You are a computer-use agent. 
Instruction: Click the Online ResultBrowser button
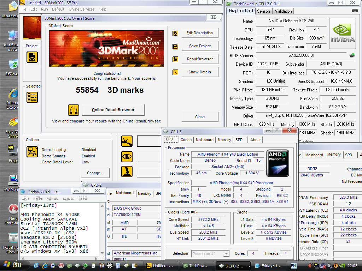tap(113, 110)
